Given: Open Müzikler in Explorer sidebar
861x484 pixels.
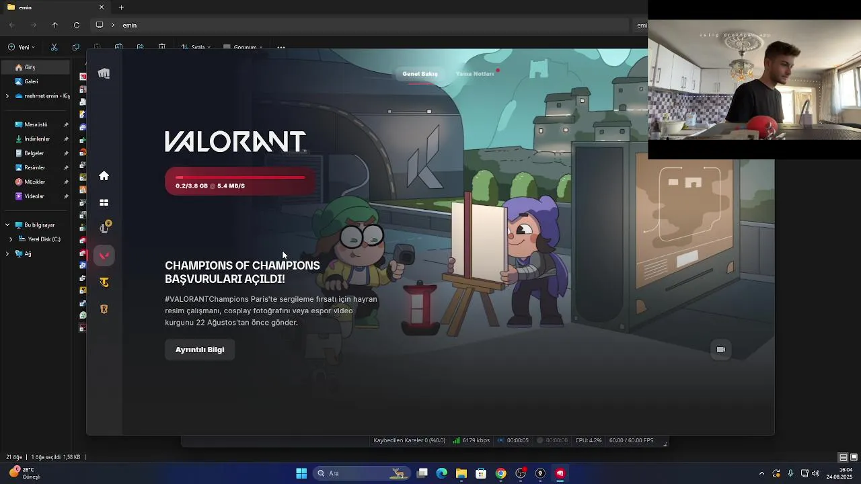Looking at the screenshot, I should [35, 182].
